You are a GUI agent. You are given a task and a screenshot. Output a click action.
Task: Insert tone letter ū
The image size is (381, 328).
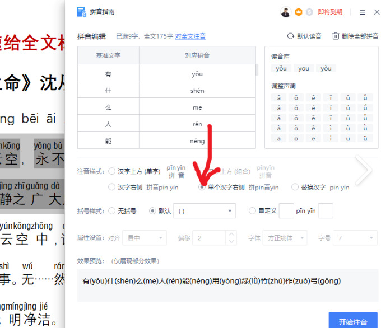348,97
